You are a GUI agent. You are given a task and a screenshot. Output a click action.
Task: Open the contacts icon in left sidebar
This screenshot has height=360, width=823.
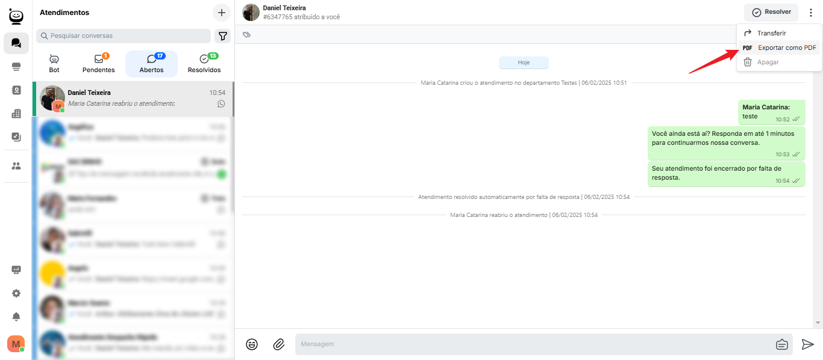tap(16, 90)
